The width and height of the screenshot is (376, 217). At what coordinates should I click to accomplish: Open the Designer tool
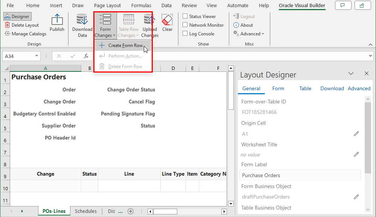17,17
